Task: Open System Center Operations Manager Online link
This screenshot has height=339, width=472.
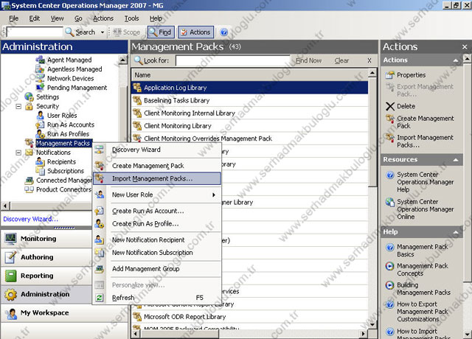Action: [x=425, y=209]
